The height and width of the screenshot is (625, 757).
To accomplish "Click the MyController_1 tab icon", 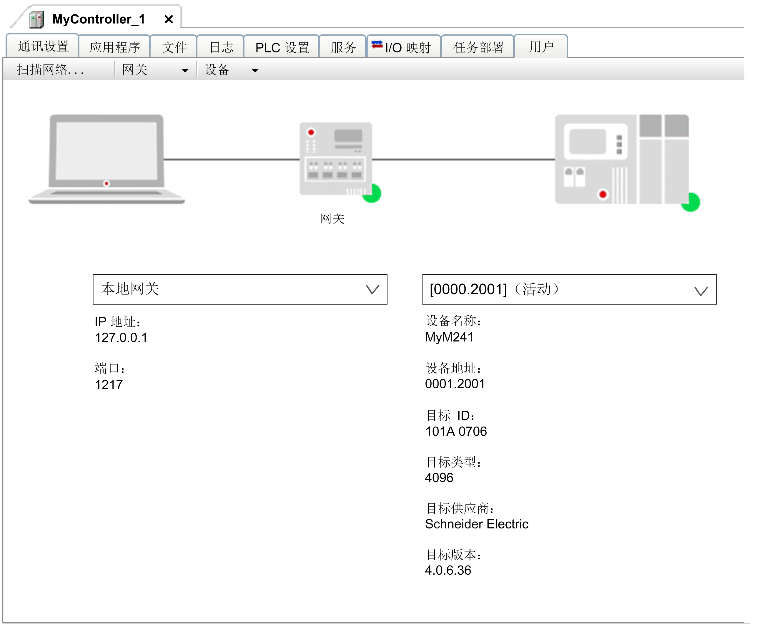I will point(36,19).
